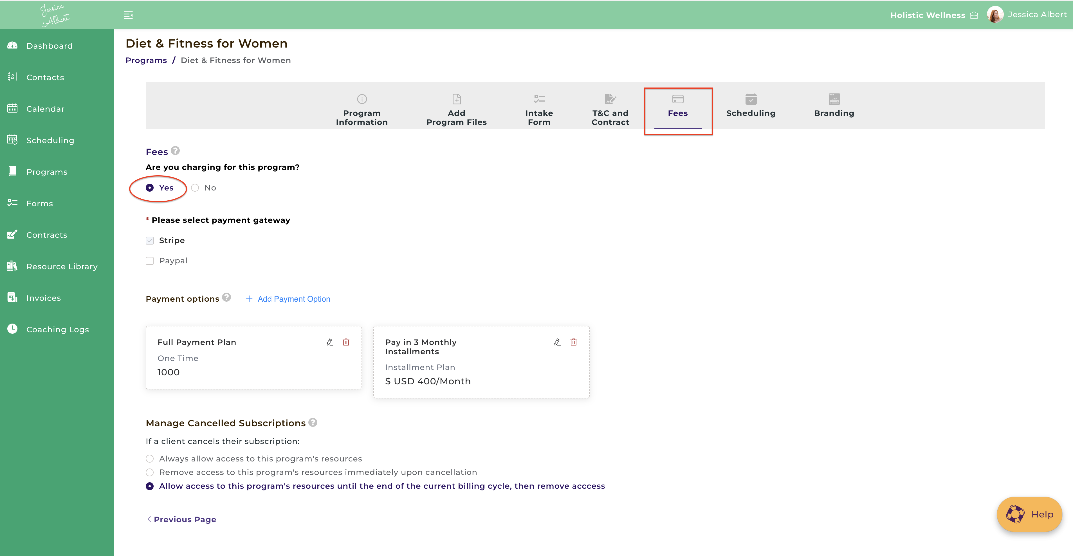Image resolution: width=1073 pixels, height=556 pixels.
Task: Click the 'One Time' plan type text
Action: coord(178,358)
